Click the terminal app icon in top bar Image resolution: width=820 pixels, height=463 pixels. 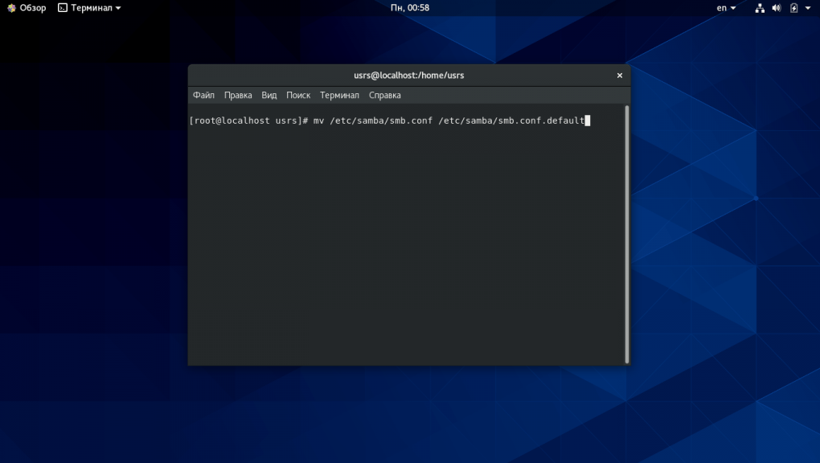click(x=63, y=8)
